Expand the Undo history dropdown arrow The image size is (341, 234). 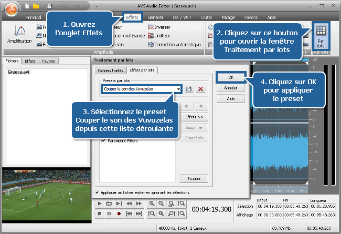(x=70, y=6)
